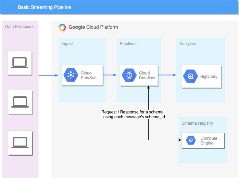Click the Schema Registry section label
The height and width of the screenshot is (178, 239).
coord(197,123)
